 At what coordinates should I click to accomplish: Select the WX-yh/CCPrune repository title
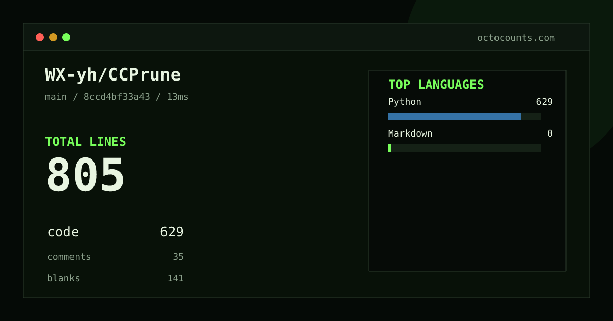tap(113, 75)
